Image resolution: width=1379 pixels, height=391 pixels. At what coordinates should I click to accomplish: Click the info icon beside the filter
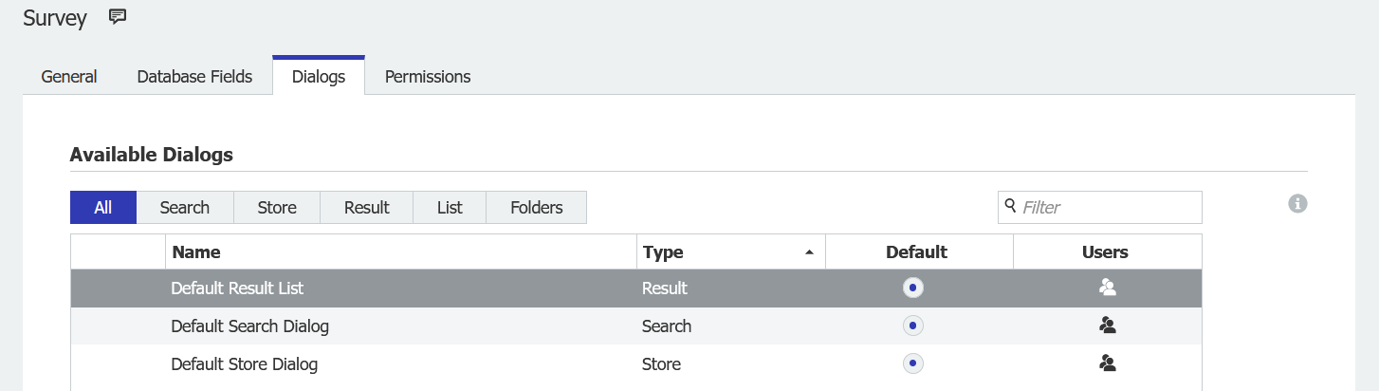coord(1298,203)
